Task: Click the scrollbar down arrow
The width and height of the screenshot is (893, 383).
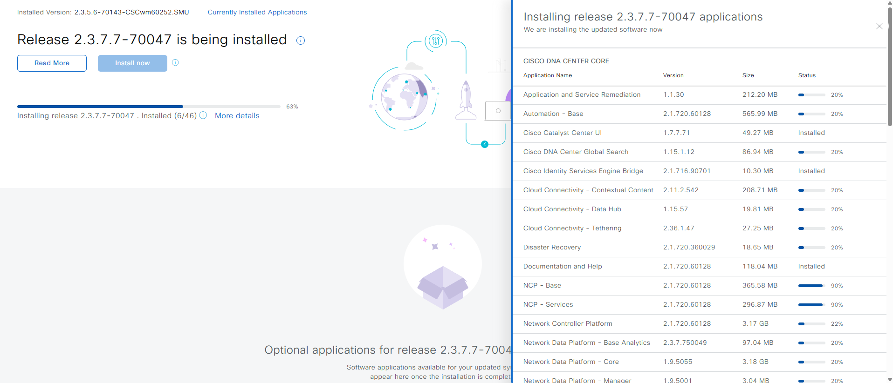Action: 890,380
